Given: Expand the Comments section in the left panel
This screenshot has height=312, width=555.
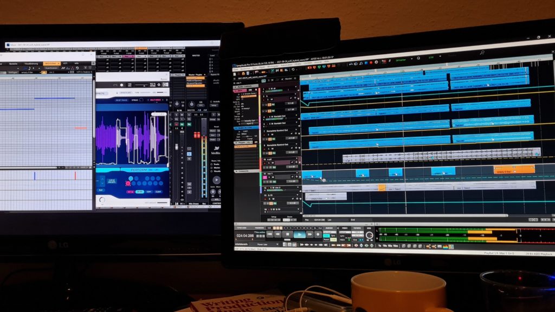Looking at the screenshot, I should click(247, 171).
